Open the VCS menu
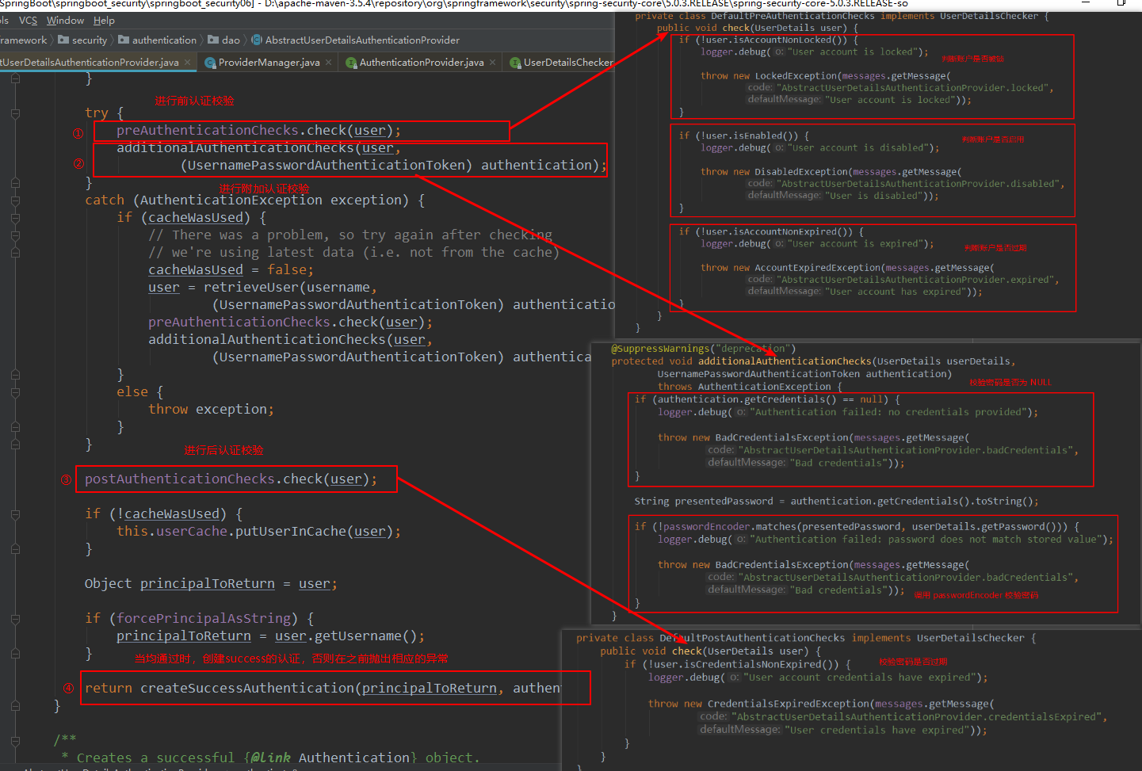Viewport: 1142px width, 771px height. [28, 20]
